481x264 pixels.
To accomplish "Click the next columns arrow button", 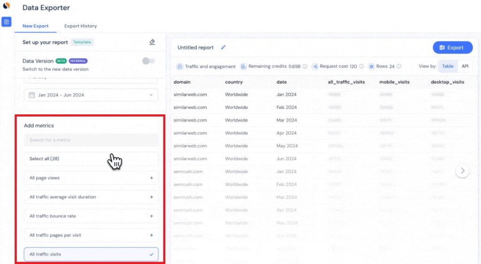I will (x=462, y=171).
